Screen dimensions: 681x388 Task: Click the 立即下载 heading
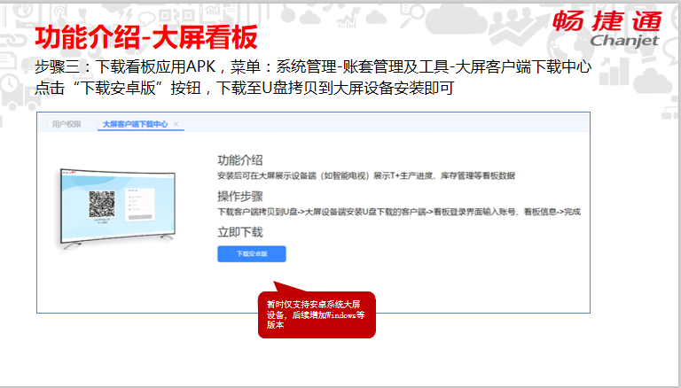tap(240, 232)
